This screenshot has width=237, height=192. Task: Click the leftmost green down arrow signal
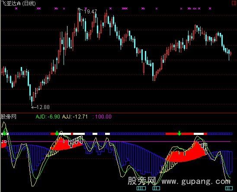[x=5, y=134]
